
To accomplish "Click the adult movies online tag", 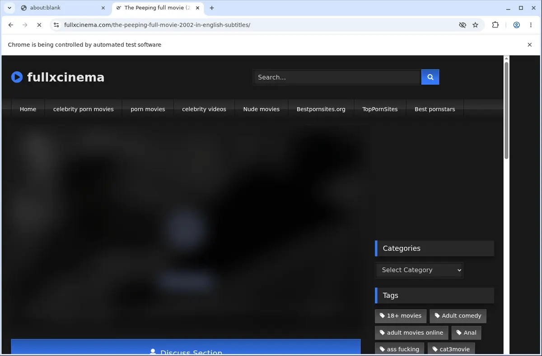I will click(411, 333).
